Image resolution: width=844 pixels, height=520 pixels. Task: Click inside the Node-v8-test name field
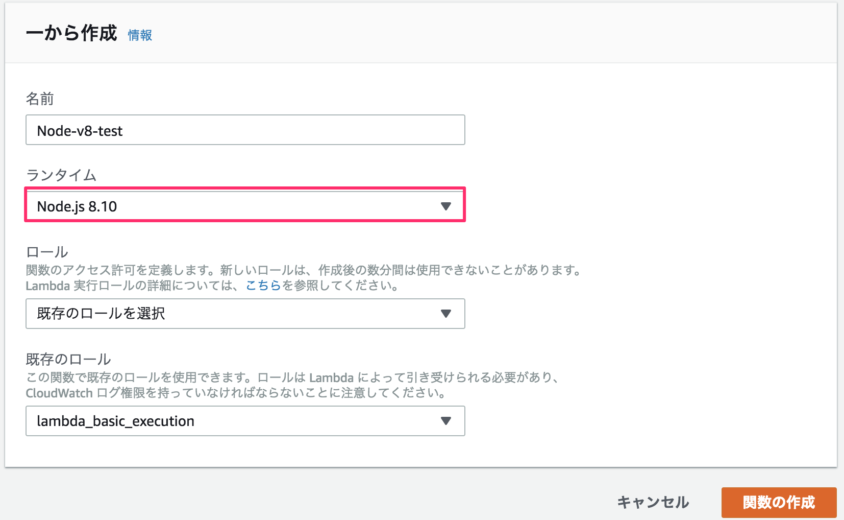pyautogui.click(x=245, y=130)
